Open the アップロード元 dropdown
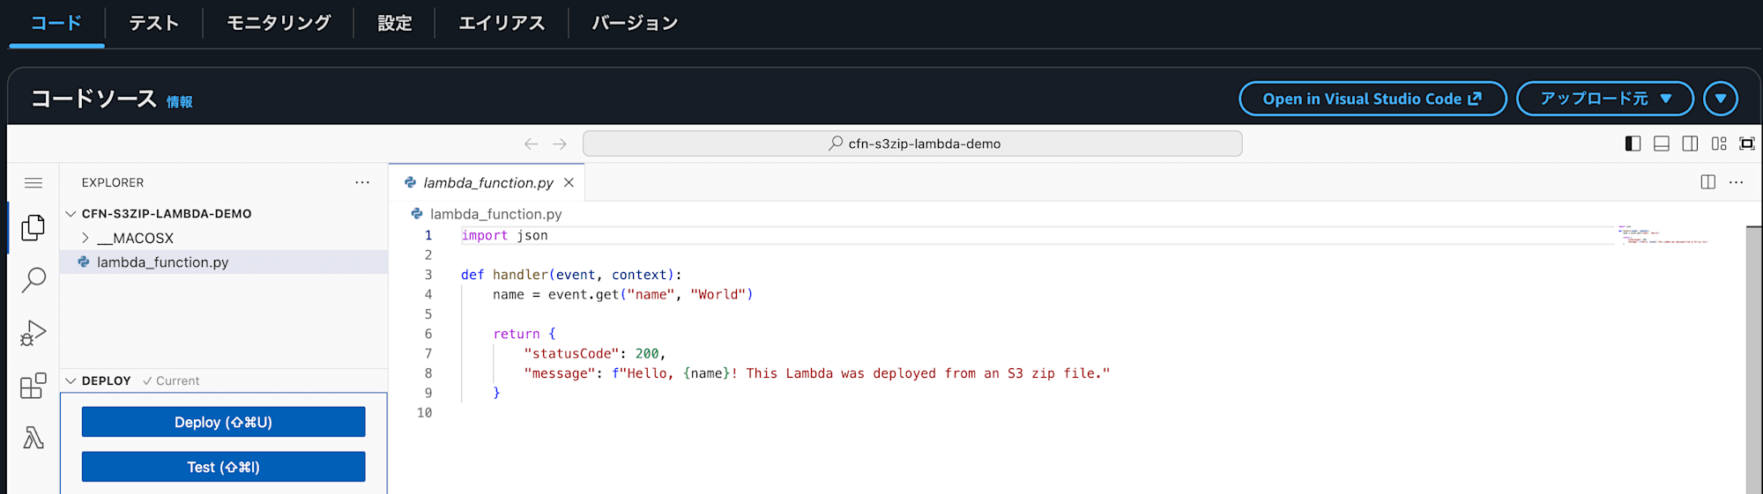The width and height of the screenshot is (1763, 494). pos(1604,99)
